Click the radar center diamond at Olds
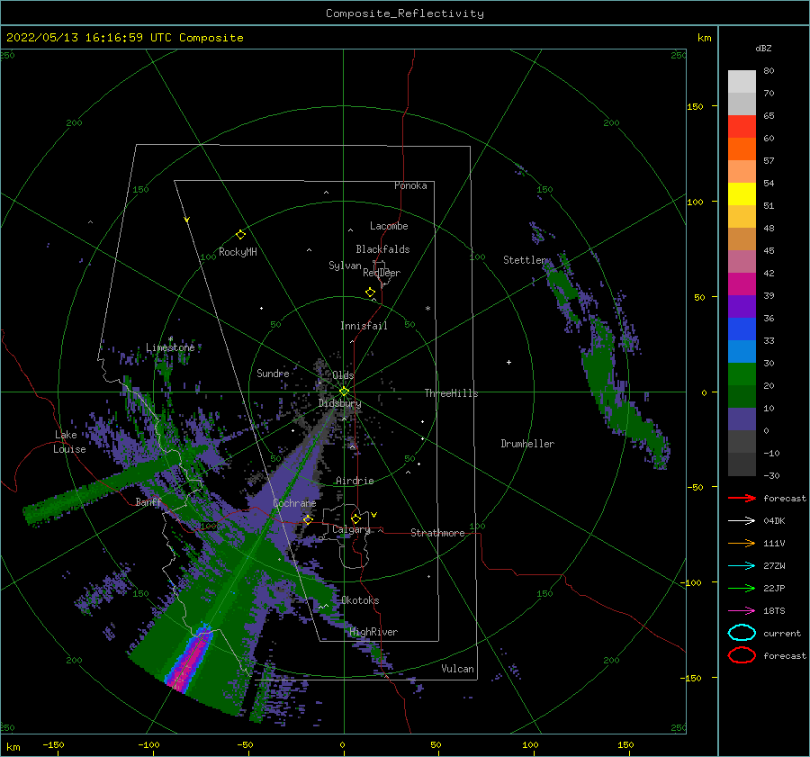 (344, 392)
